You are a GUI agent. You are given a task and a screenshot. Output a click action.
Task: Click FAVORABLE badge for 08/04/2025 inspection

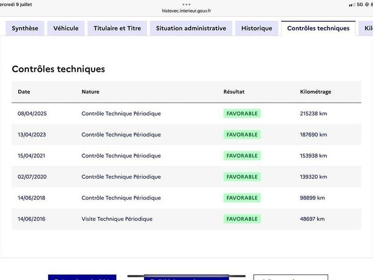coord(242,113)
